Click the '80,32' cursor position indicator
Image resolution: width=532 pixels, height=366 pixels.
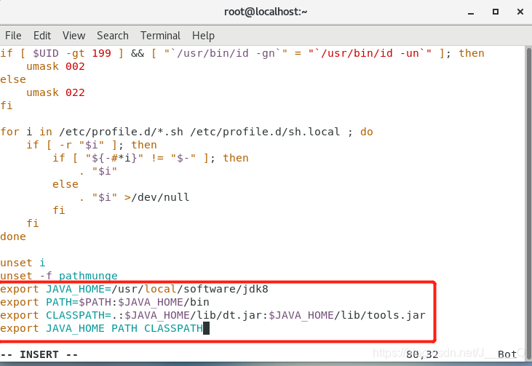pos(422,354)
